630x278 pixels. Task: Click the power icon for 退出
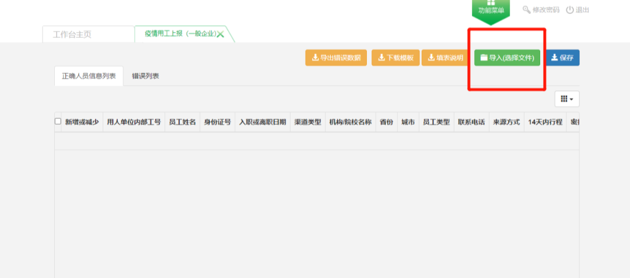[x=570, y=10]
